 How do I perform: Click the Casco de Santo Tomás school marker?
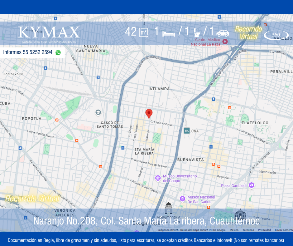pos(98,112)
